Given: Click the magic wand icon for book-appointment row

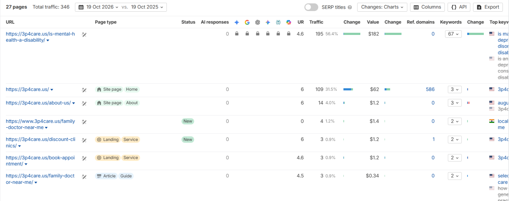Looking at the screenshot, I should click(x=84, y=158).
